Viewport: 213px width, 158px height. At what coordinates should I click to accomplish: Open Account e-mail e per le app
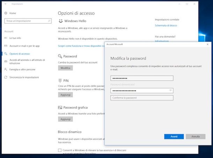[x=24, y=46]
